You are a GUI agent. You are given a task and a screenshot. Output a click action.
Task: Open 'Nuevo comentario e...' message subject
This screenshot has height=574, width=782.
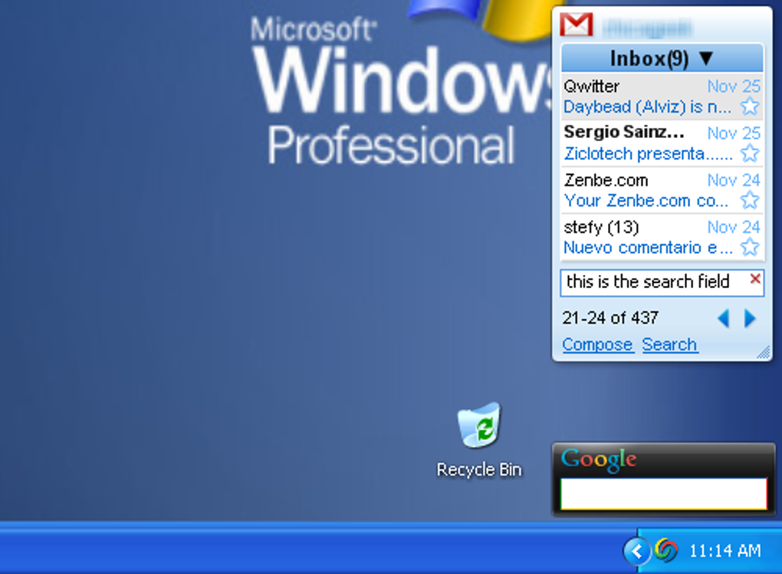[648, 248]
